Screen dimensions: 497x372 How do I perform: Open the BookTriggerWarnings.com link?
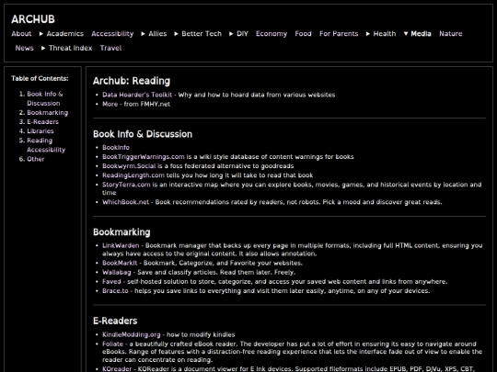[144, 156]
